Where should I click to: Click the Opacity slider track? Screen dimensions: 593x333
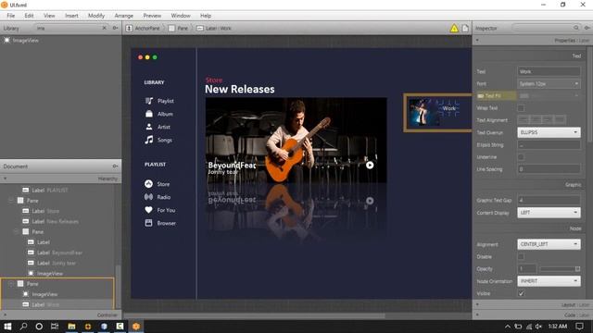tap(560, 269)
